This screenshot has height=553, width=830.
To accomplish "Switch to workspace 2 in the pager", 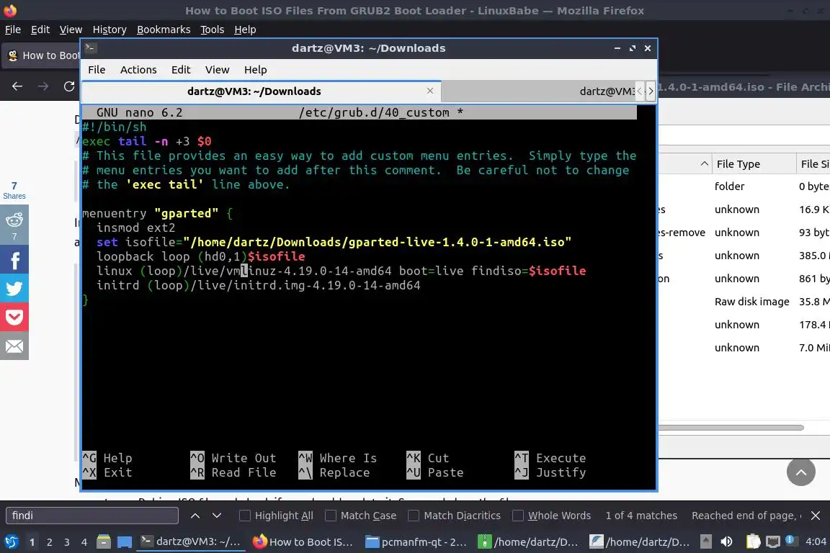I will coord(49,542).
